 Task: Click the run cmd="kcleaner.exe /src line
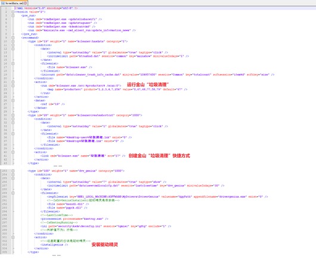[x=81, y=85]
